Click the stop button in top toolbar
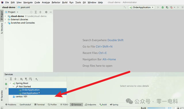 click(183, 7)
